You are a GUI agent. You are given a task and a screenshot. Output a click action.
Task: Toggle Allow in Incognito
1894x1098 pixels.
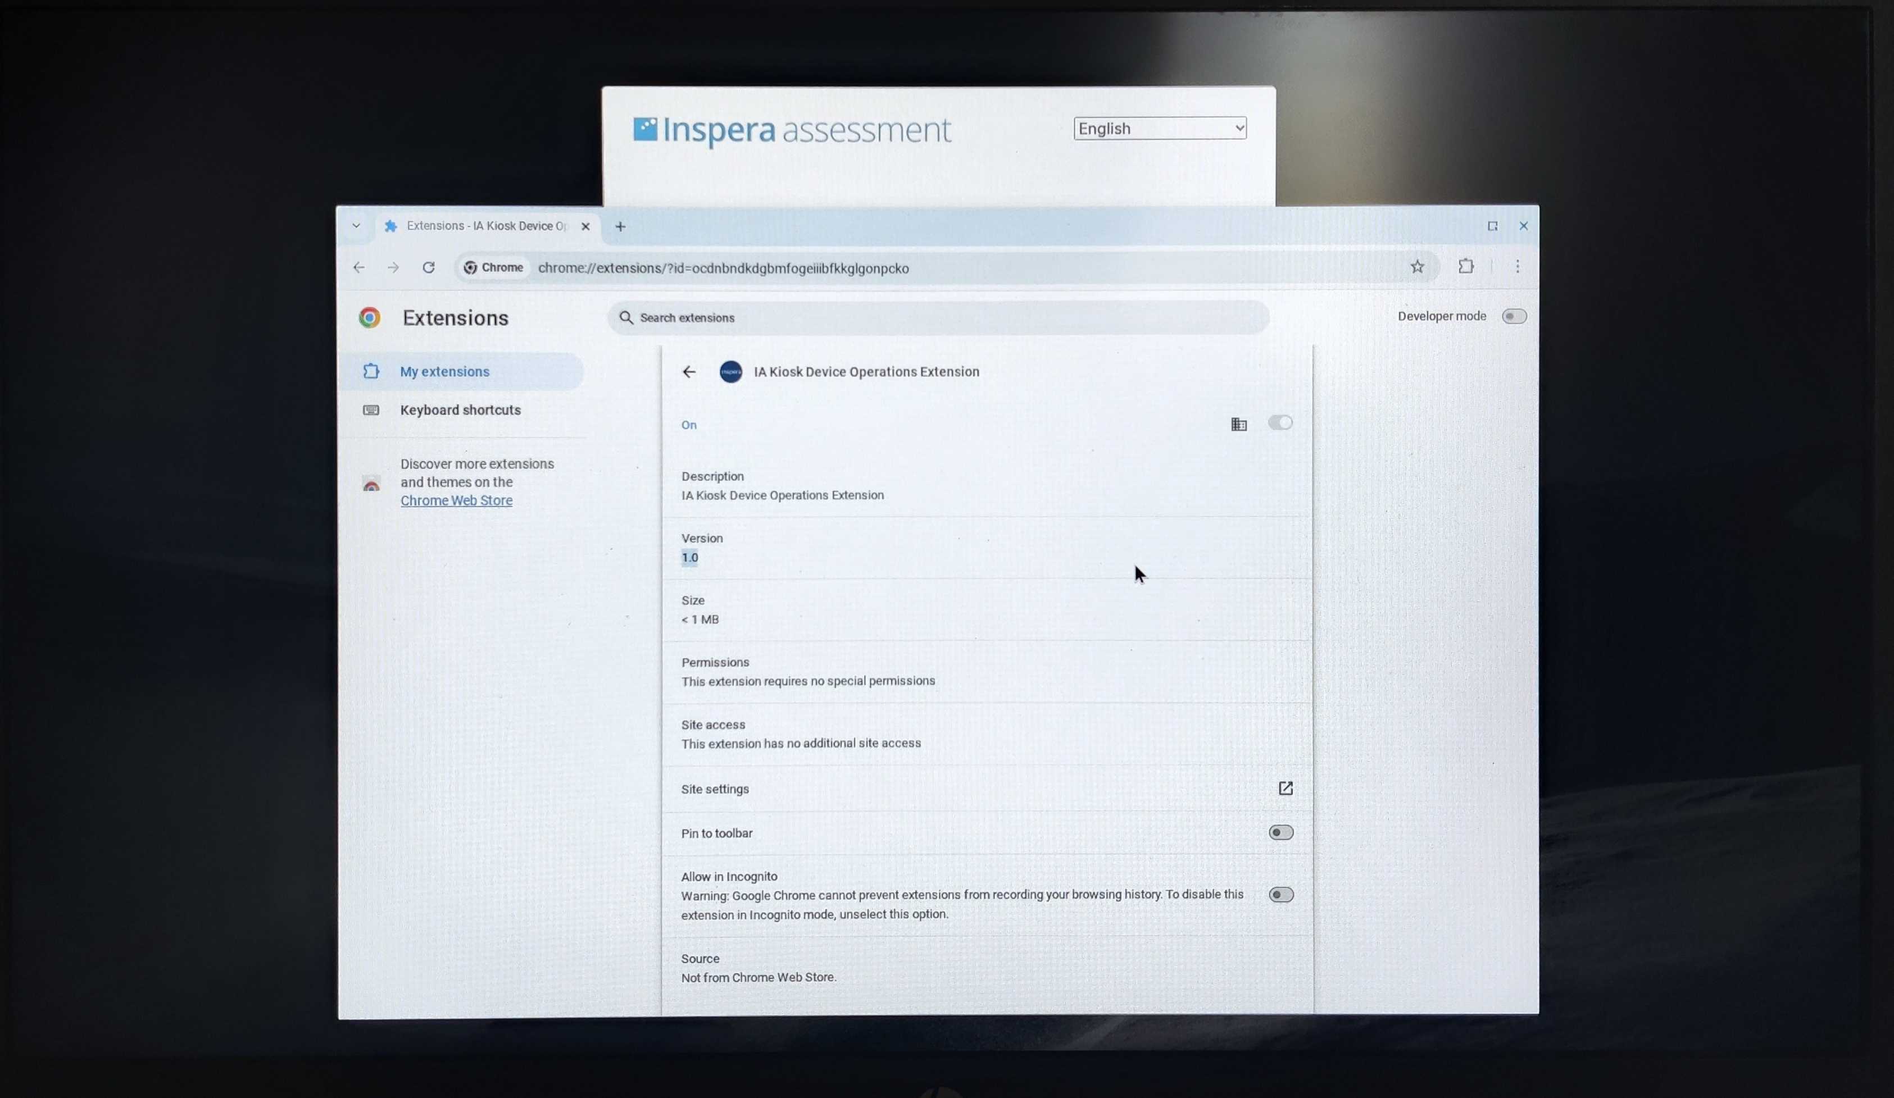[x=1280, y=895]
